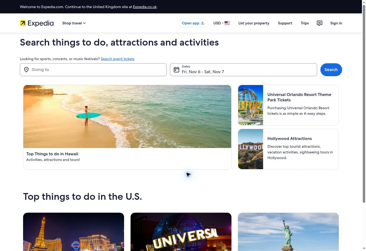366x251 pixels.
Task: Open the Las Vegas night skyline photo
Action: [74, 232]
